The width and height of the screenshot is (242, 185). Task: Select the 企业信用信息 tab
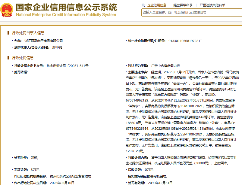[157, 5]
